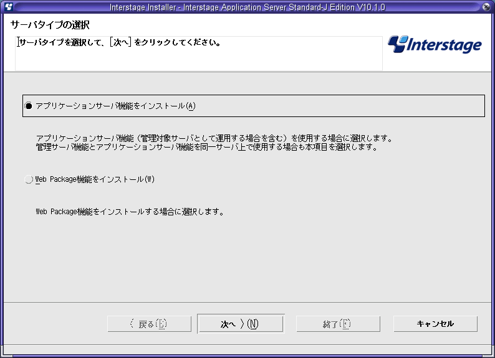The width and height of the screenshot is (495, 358).
Task: Open the window menu icon in title bar
Action: [9, 7]
